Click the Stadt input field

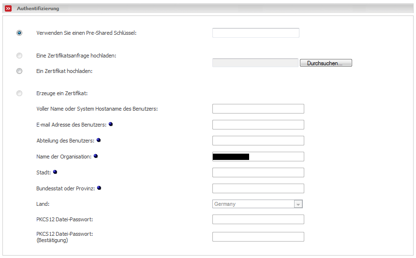pyautogui.click(x=258, y=172)
